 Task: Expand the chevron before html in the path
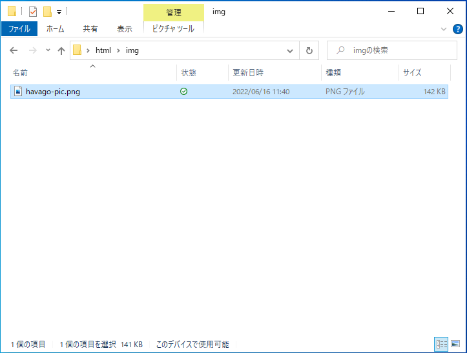coord(88,50)
